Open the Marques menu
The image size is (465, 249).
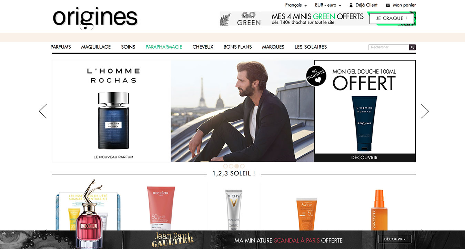(x=273, y=47)
